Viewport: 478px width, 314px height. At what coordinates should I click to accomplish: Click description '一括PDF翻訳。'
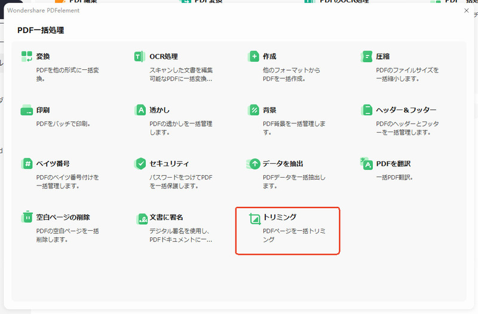pos(394,177)
